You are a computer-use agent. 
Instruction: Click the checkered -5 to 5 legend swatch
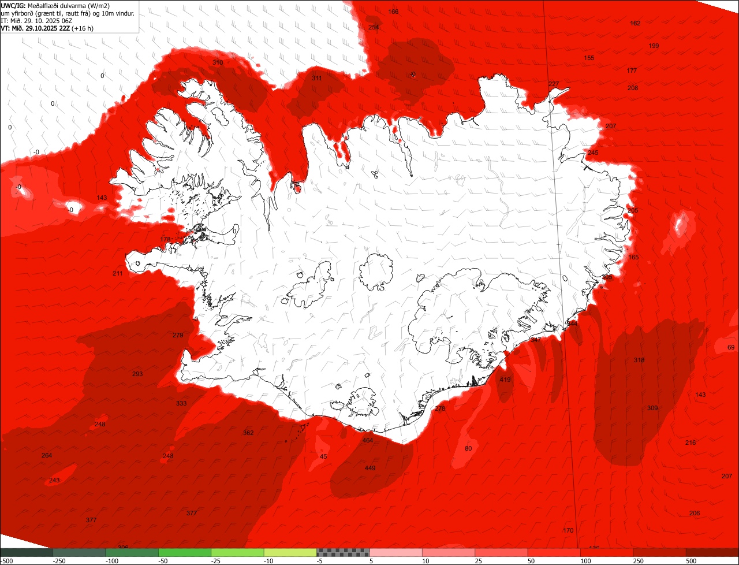click(343, 552)
